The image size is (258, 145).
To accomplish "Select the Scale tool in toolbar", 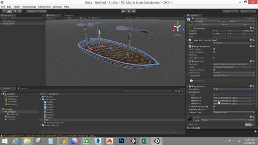I will coord(20,11).
